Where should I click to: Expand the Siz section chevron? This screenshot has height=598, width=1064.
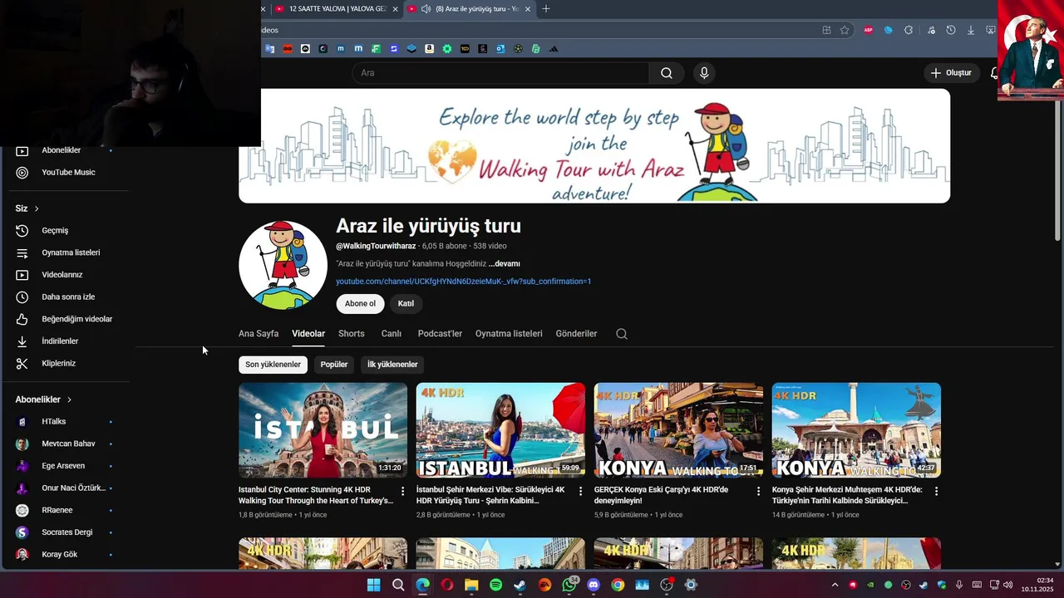tap(37, 208)
